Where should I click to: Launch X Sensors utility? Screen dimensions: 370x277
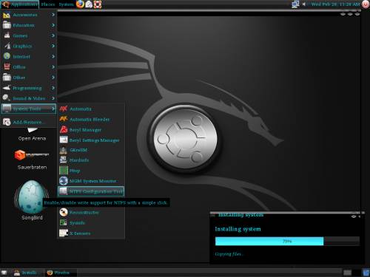pos(91,233)
